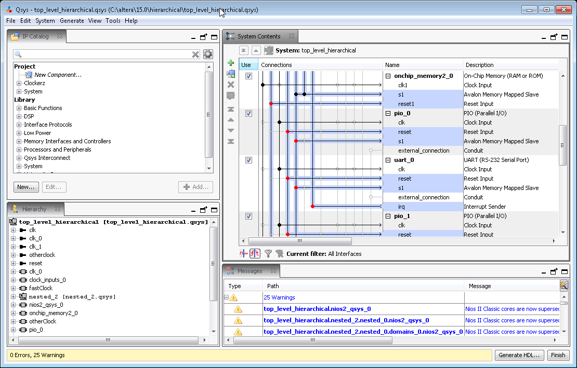577x368 pixels.
Task: Toggle the Use checkbox for pio_0
Action: coord(248,113)
